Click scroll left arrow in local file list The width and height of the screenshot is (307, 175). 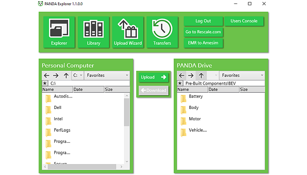(45, 167)
